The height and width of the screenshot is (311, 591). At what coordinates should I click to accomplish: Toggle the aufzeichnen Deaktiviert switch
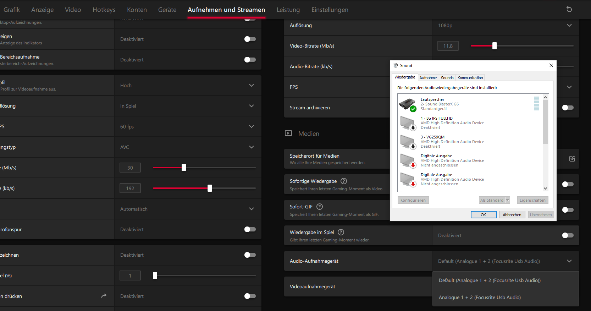coord(250,255)
